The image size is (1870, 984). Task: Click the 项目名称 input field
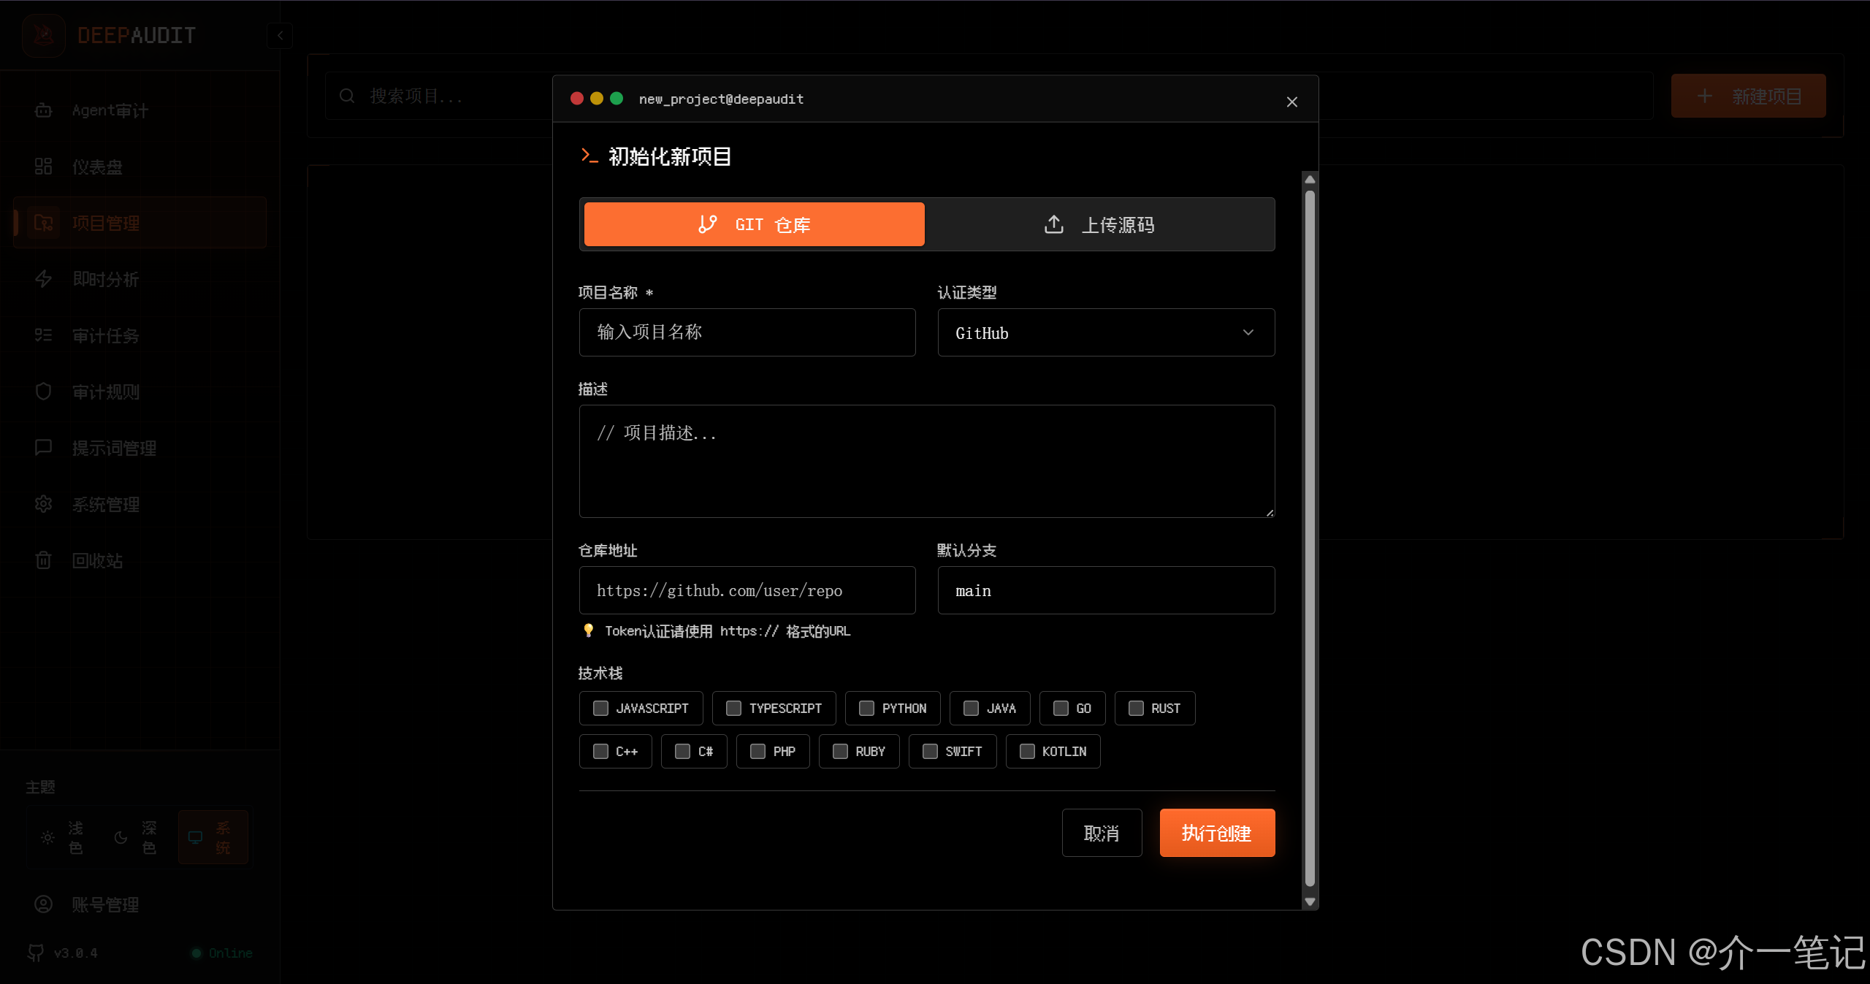pos(747,333)
